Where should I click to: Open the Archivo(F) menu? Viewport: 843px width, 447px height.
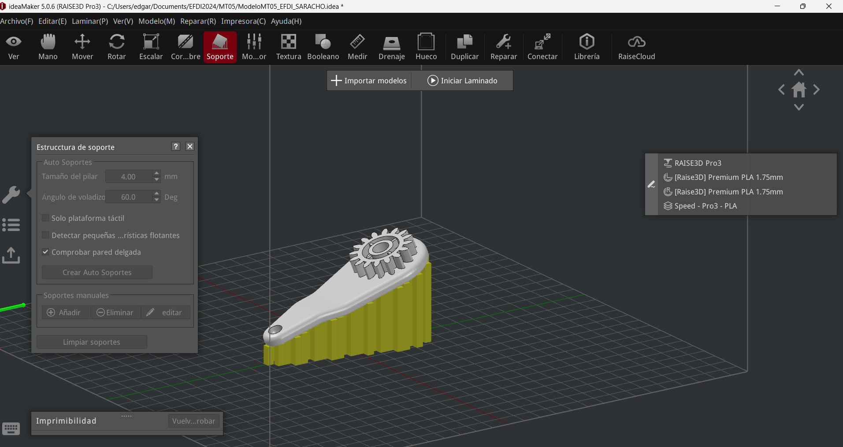pos(17,21)
